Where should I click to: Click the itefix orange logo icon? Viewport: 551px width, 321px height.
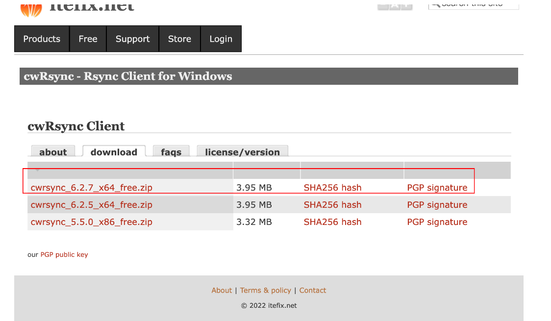[x=31, y=10]
